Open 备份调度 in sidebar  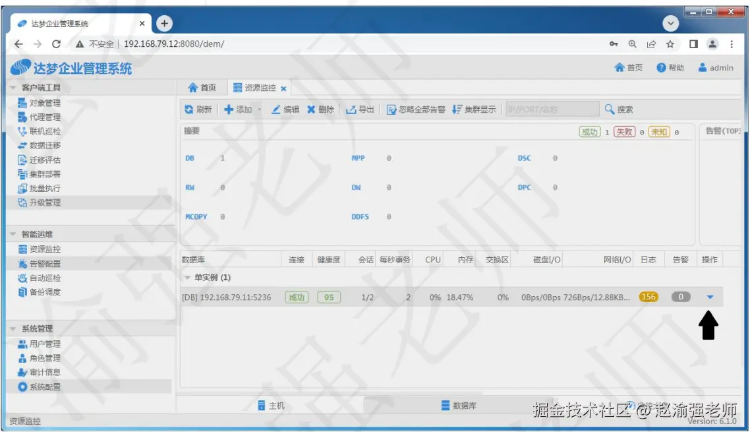click(40, 292)
